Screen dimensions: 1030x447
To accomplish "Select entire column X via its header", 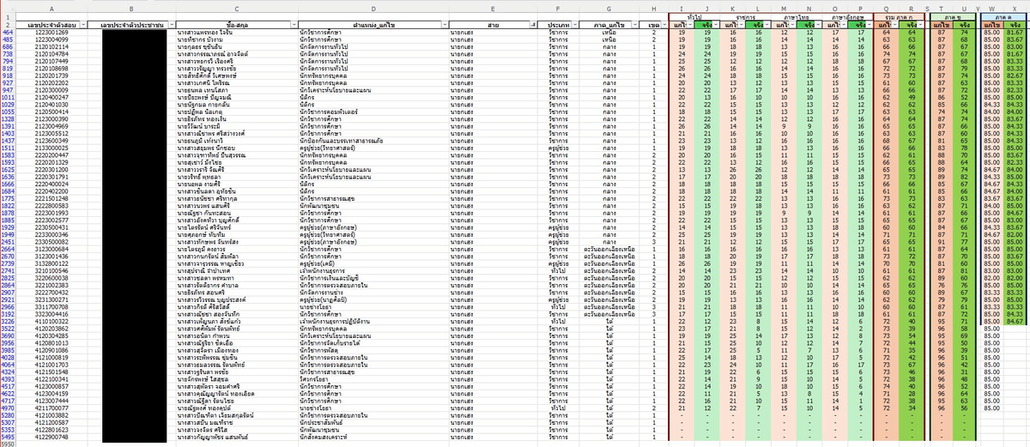I will tap(1014, 9).
